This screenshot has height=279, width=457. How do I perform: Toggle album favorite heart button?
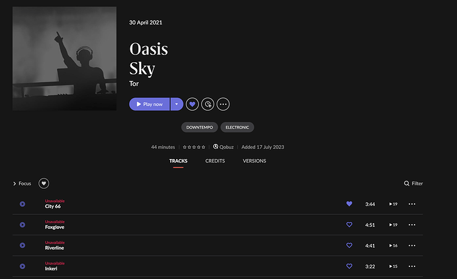192,104
